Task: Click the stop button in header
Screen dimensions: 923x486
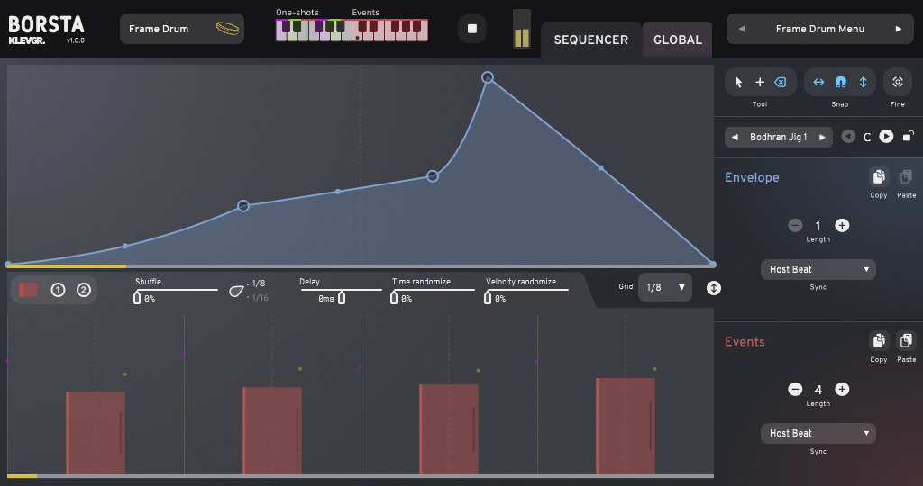Action: [x=472, y=29]
